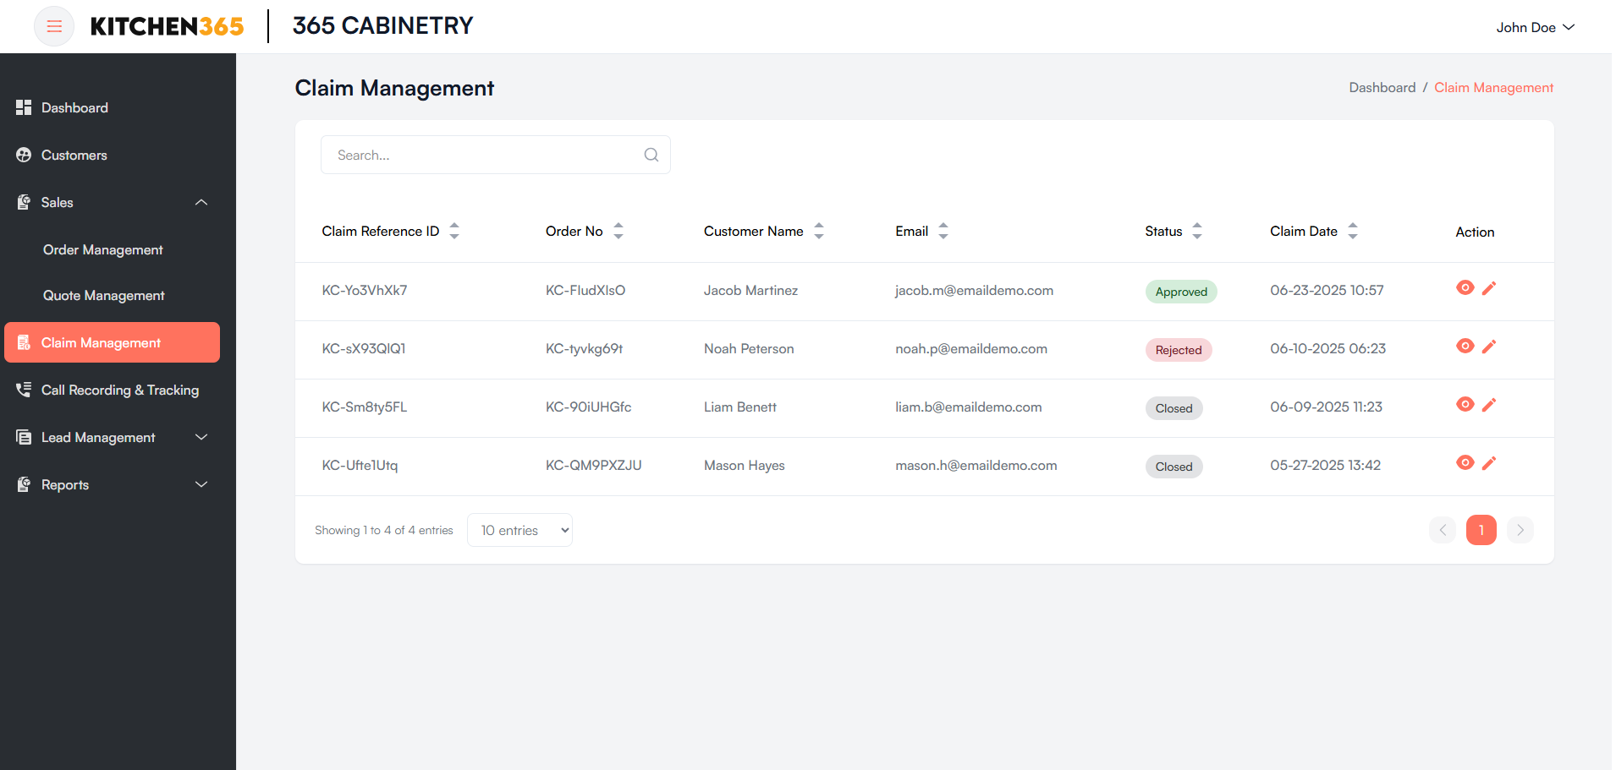Click page 1 pagination button
Image resolution: width=1616 pixels, height=770 pixels.
(x=1481, y=530)
